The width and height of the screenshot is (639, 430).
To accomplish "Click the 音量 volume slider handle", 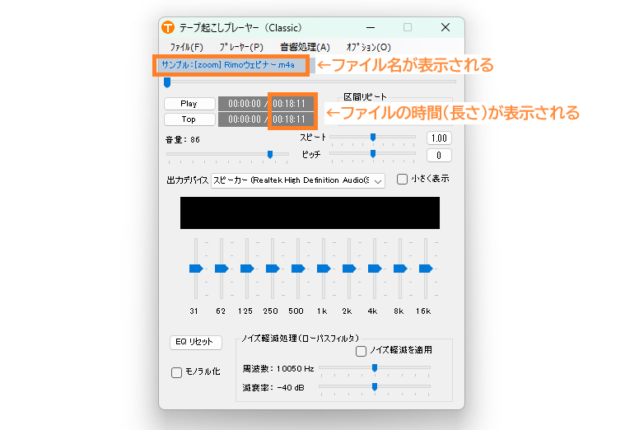I will pyautogui.click(x=270, y=154).
